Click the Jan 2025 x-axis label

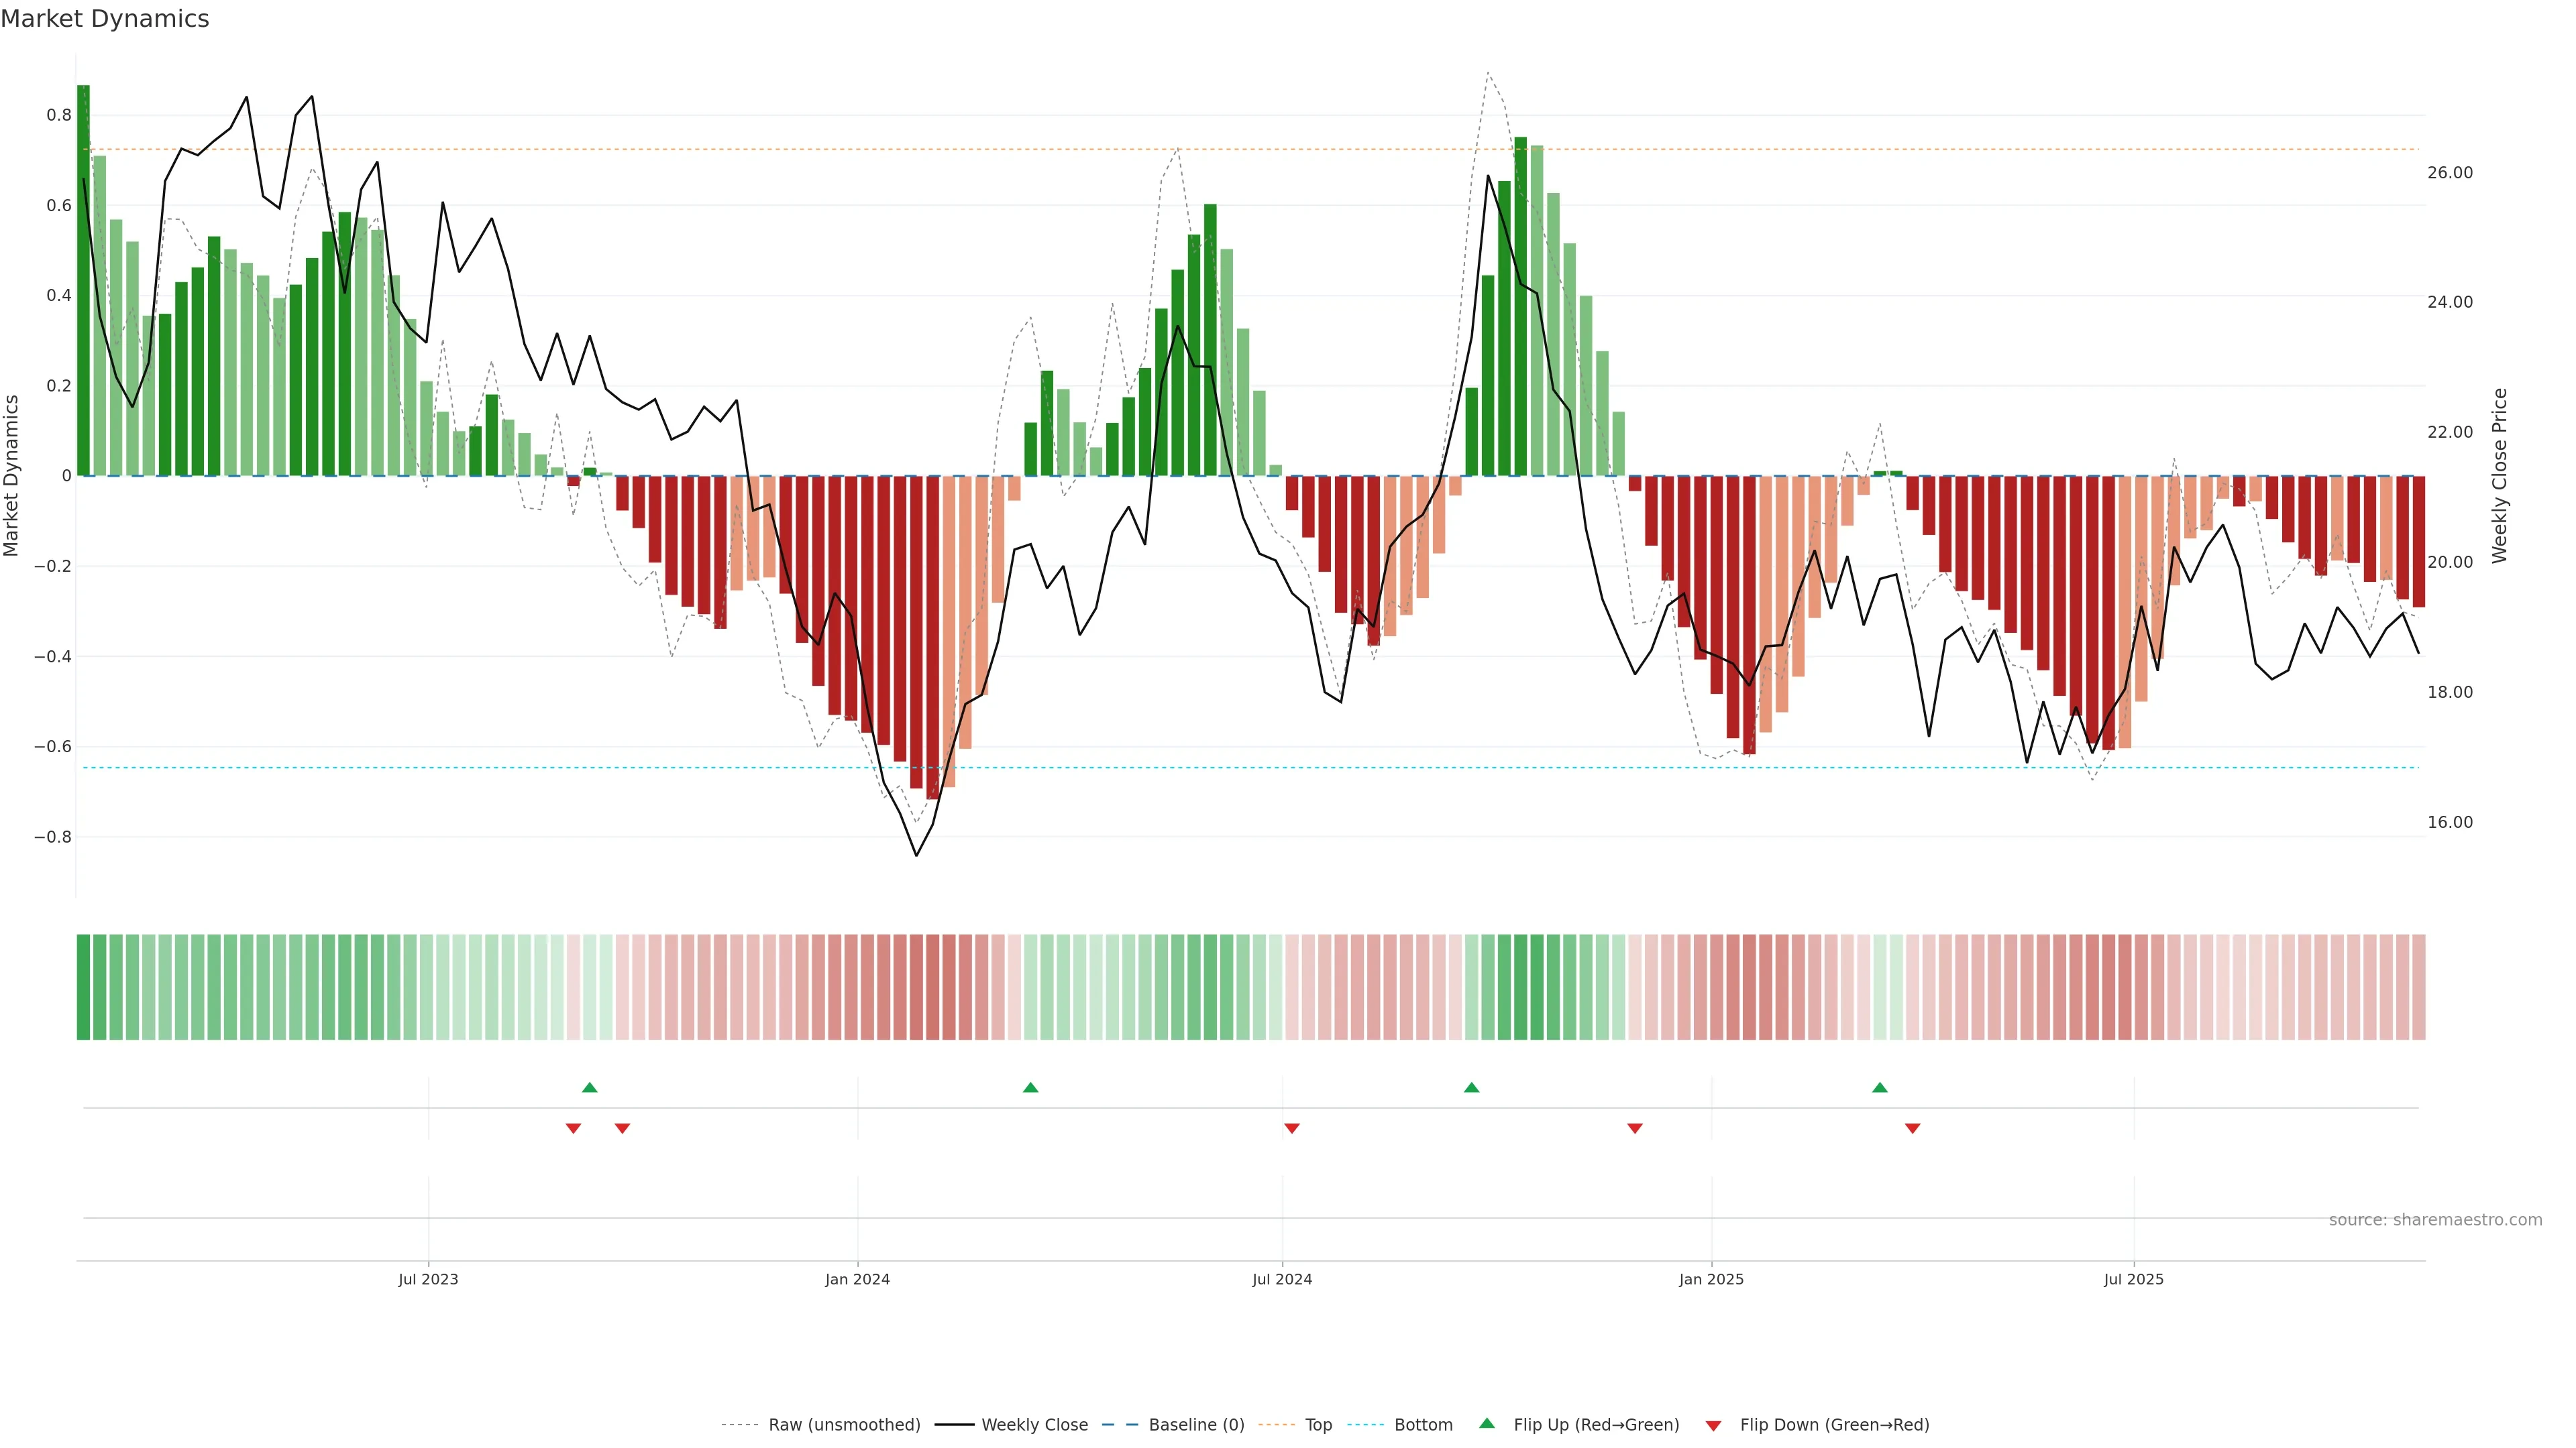tap(1711, 1279)
